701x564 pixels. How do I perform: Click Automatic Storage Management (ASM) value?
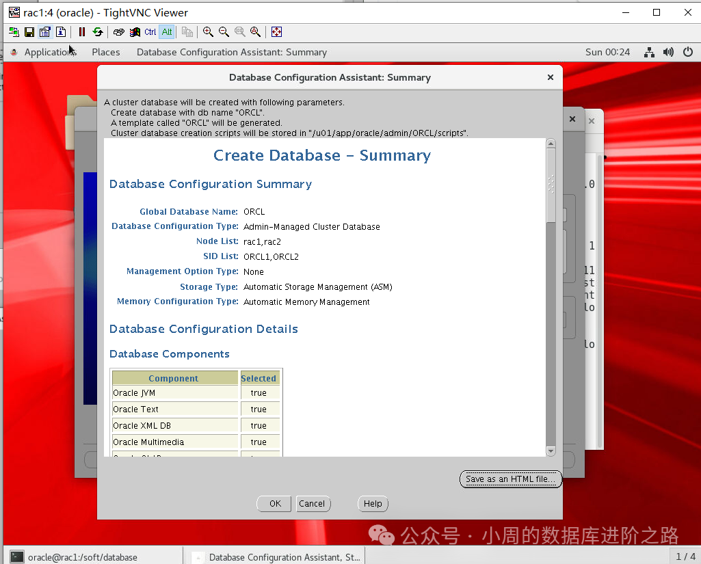pyautogui.click(x=317, y=287)
